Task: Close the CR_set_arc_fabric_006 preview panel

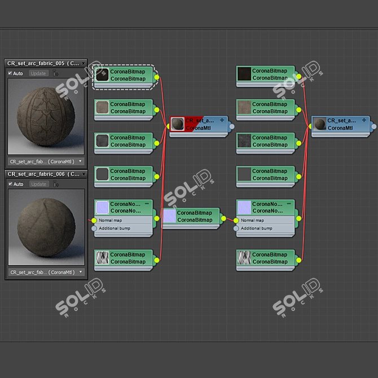Action: [x=83, y=174]
